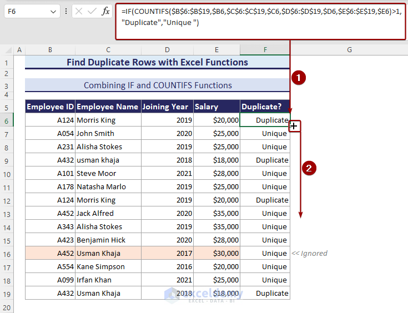
Task: Click the fill handle cross at cell F6
Action: coord(294,127)
